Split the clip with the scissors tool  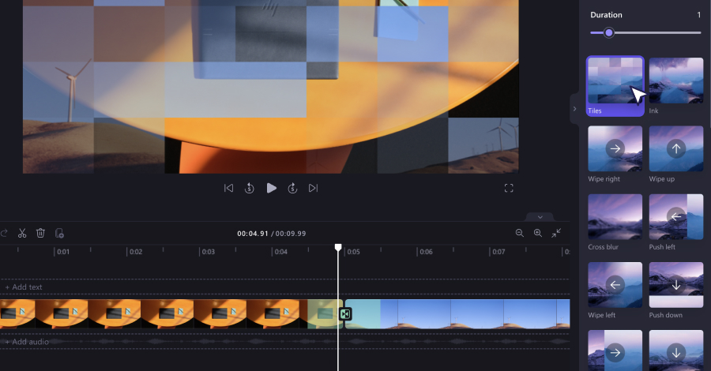[22, 233]
